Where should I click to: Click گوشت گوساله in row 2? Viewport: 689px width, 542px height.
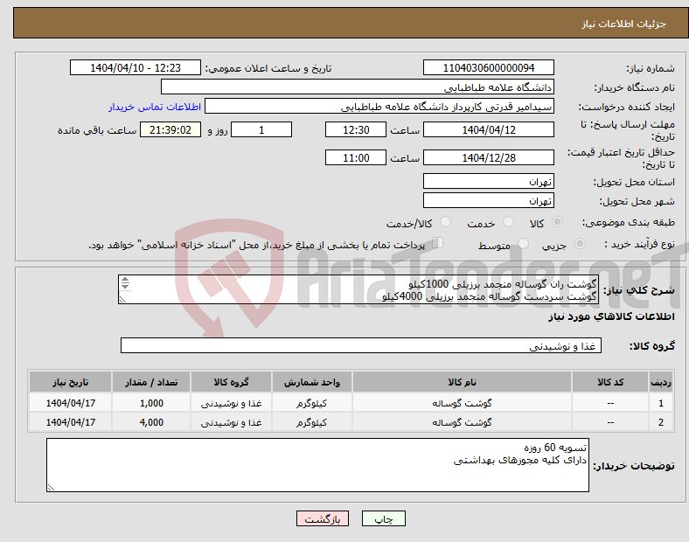tap(462, 422)
